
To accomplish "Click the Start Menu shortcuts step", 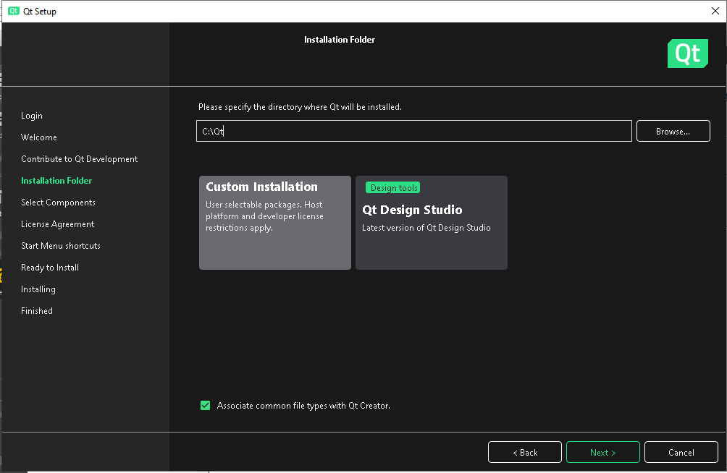I will [x=61, y=245].
